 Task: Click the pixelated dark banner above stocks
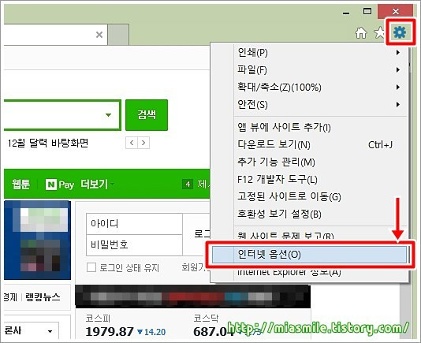(193, 296)
